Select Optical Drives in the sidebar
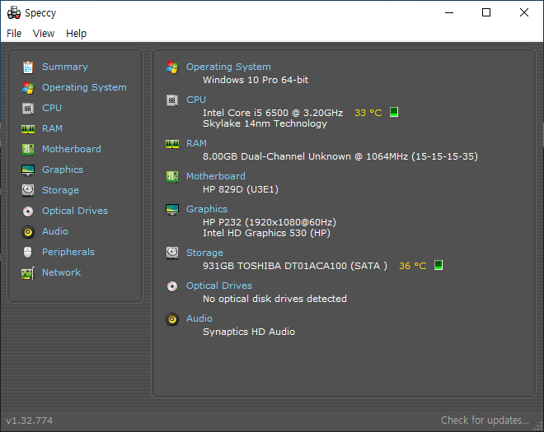This screenshot has width=544, height=432. [75, 211]
